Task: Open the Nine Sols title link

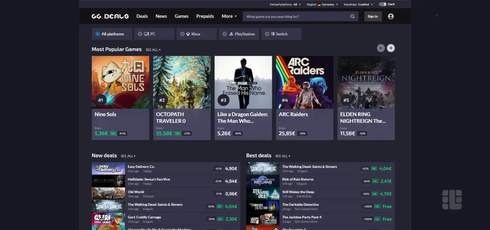Action: tap(105, 114)
